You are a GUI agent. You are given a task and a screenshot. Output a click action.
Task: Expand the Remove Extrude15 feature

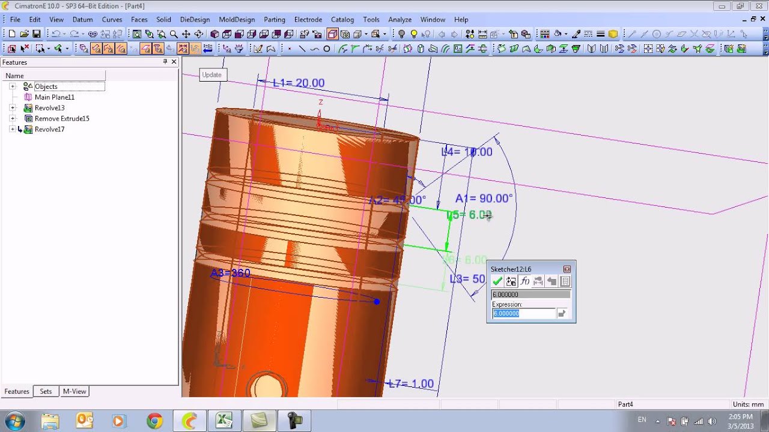pyautogui.click(x=12, y=119)
